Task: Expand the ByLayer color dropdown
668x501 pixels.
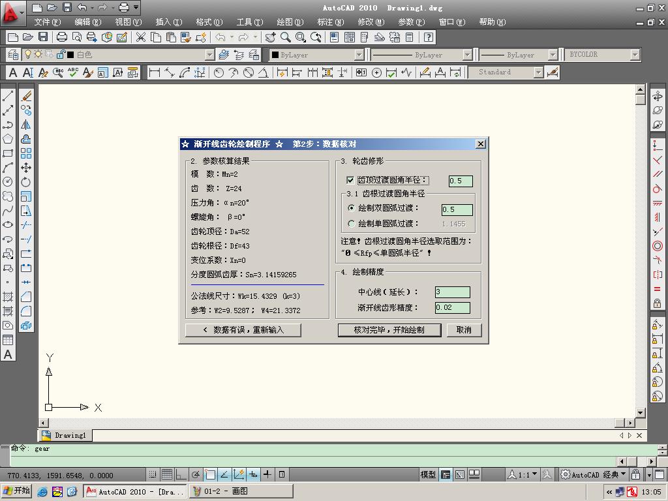Action: (x=359, y=55)
